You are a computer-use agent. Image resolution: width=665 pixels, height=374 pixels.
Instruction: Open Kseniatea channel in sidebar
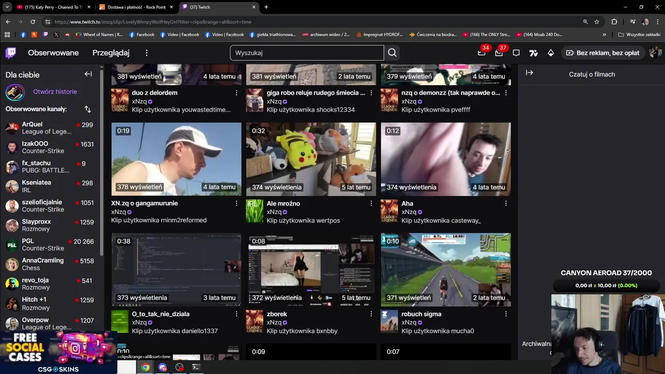(49, 186)
